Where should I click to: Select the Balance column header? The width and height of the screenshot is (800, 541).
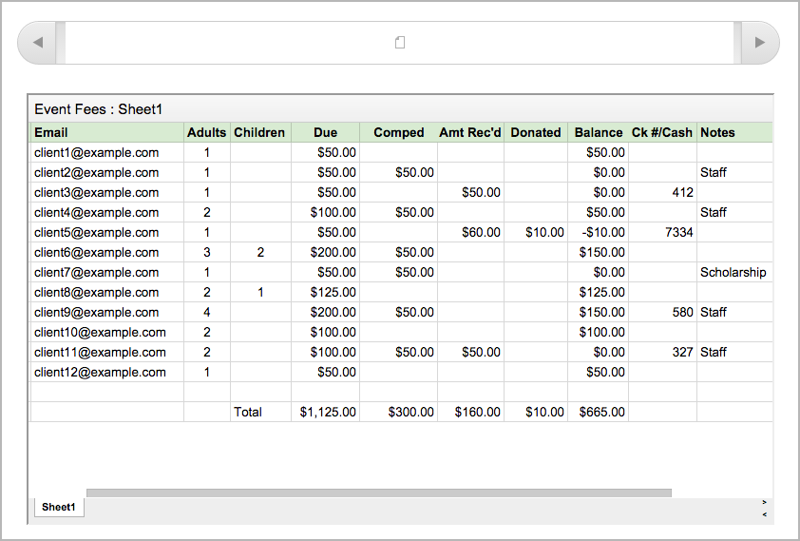tap(599, 133)
